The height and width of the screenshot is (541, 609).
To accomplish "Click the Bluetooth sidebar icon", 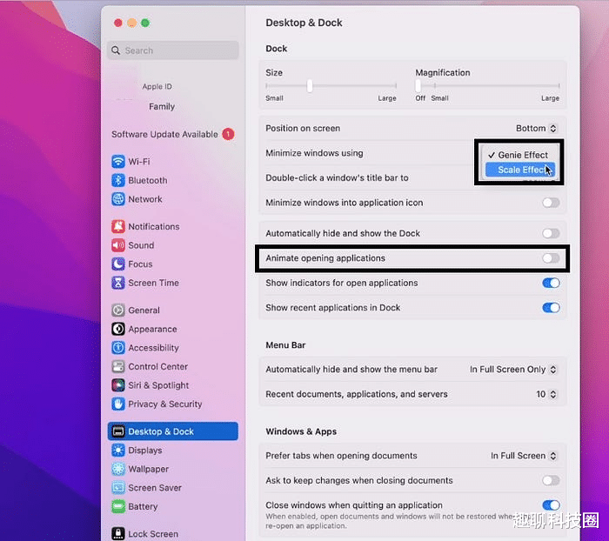I will tap(118, 180).
